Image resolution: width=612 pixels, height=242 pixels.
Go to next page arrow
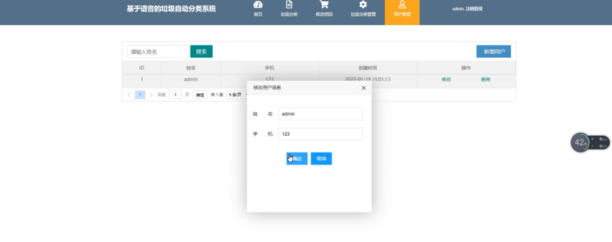pos(152,94)
